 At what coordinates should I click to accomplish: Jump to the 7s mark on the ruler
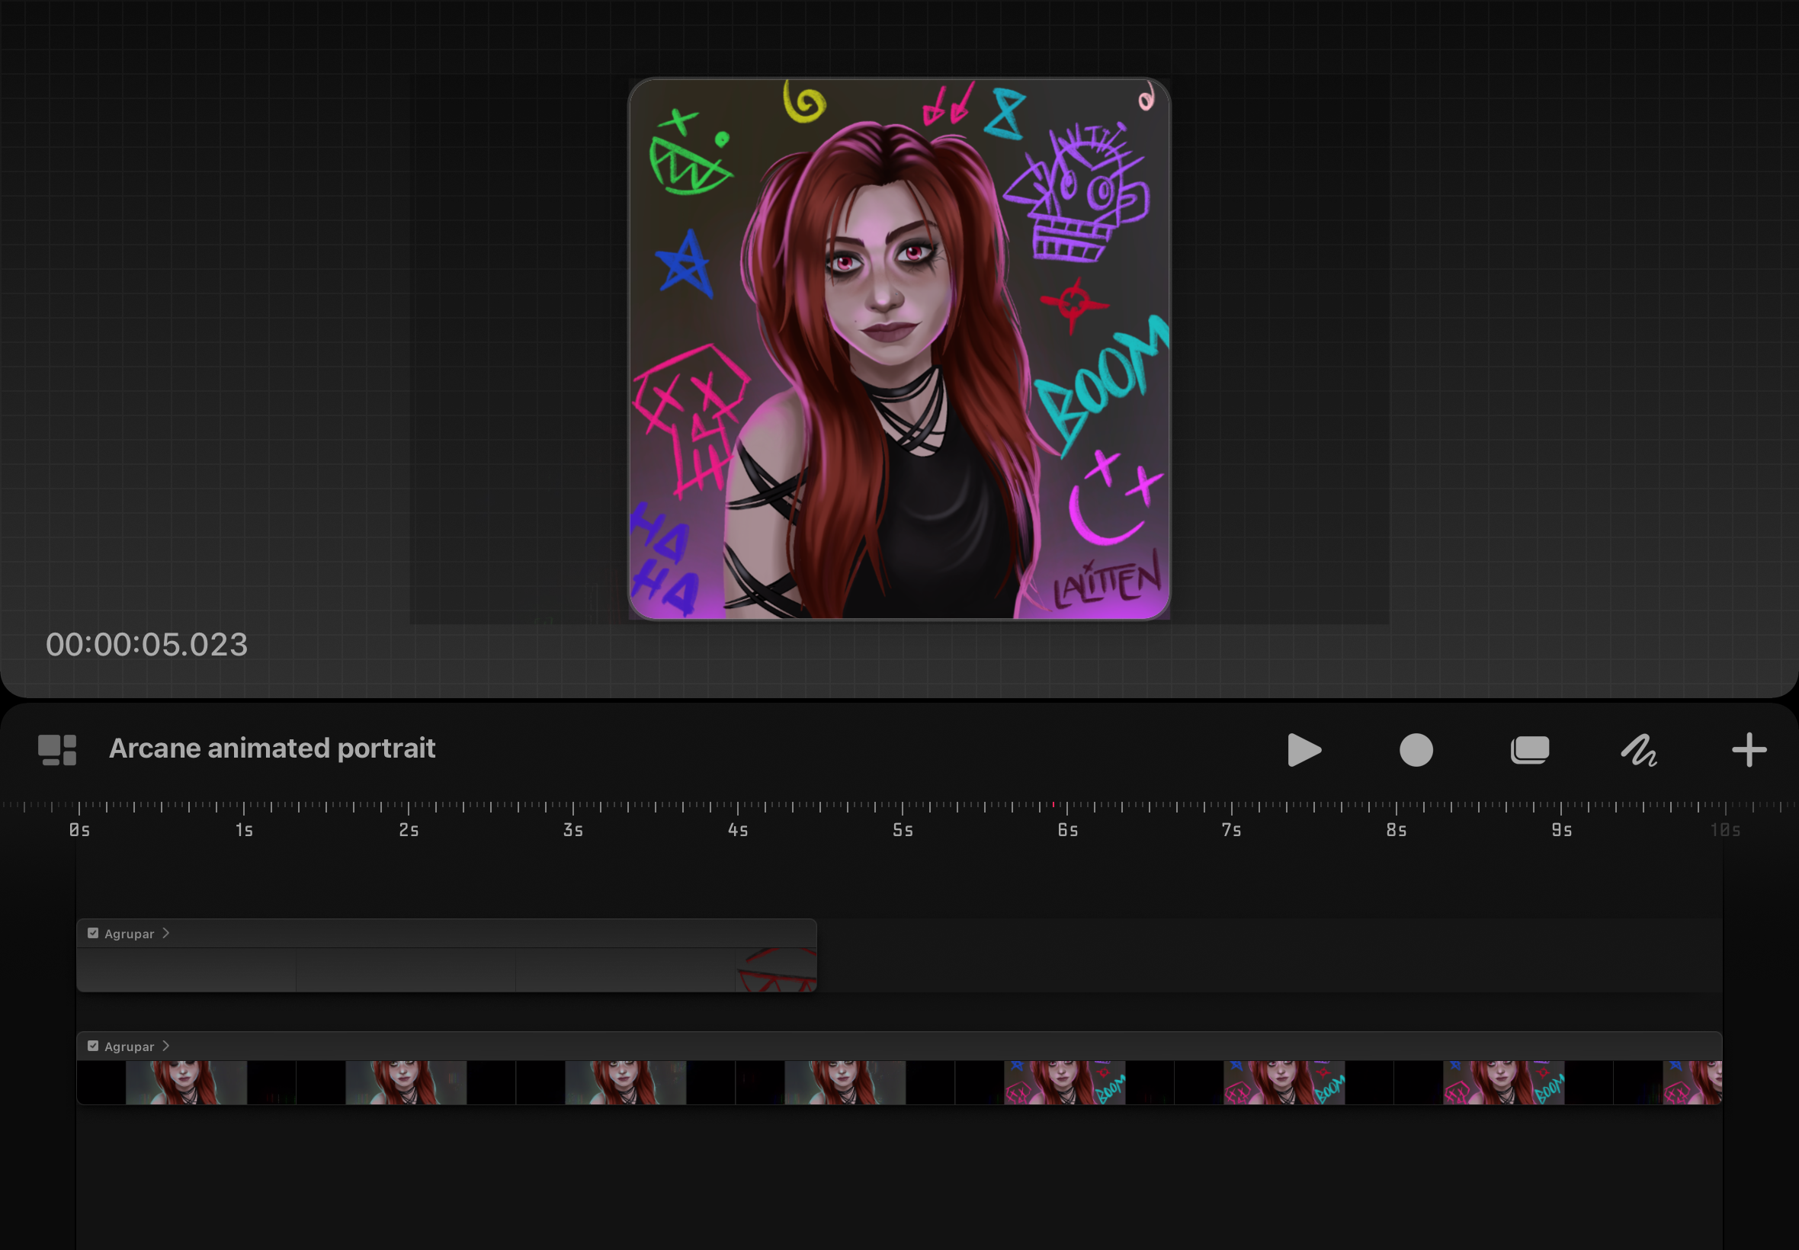point(1232,829)
